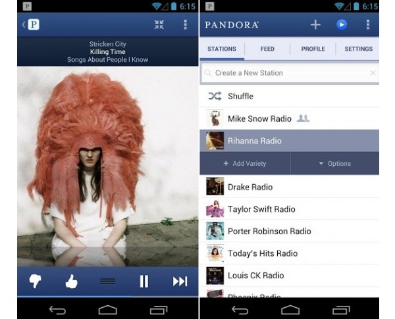Viewport: 395px width, 319px height.
Task: Switch to the Feed tab
Action: pos(267,49)
